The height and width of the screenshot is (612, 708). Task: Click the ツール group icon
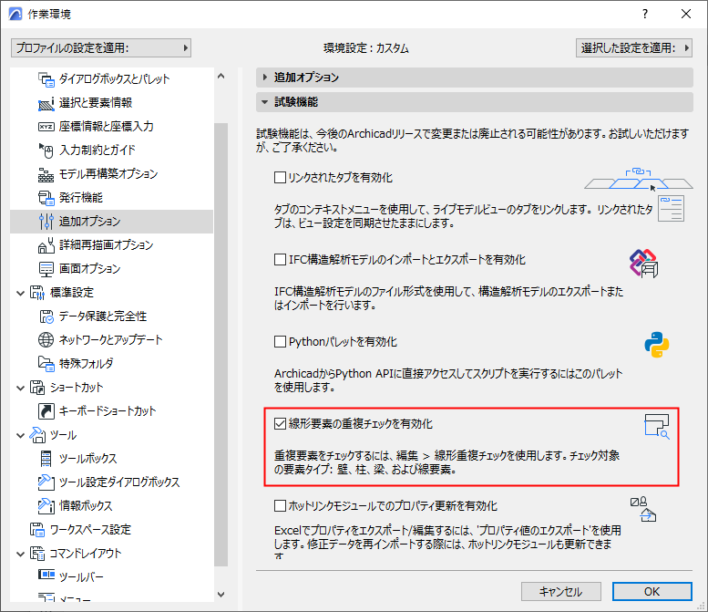click(37, 435)
